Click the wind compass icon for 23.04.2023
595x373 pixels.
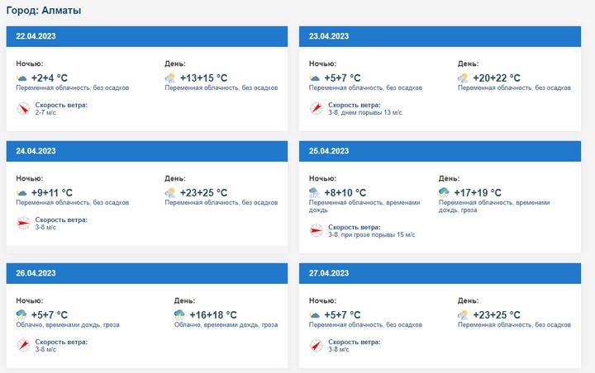point(316,108)
